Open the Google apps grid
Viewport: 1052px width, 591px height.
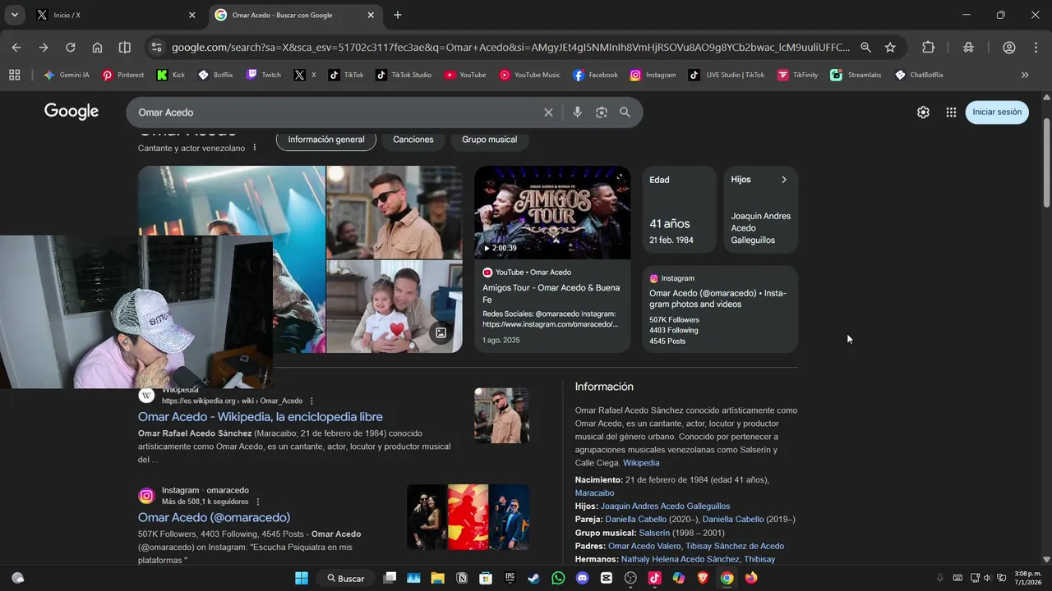click(951, 112)
